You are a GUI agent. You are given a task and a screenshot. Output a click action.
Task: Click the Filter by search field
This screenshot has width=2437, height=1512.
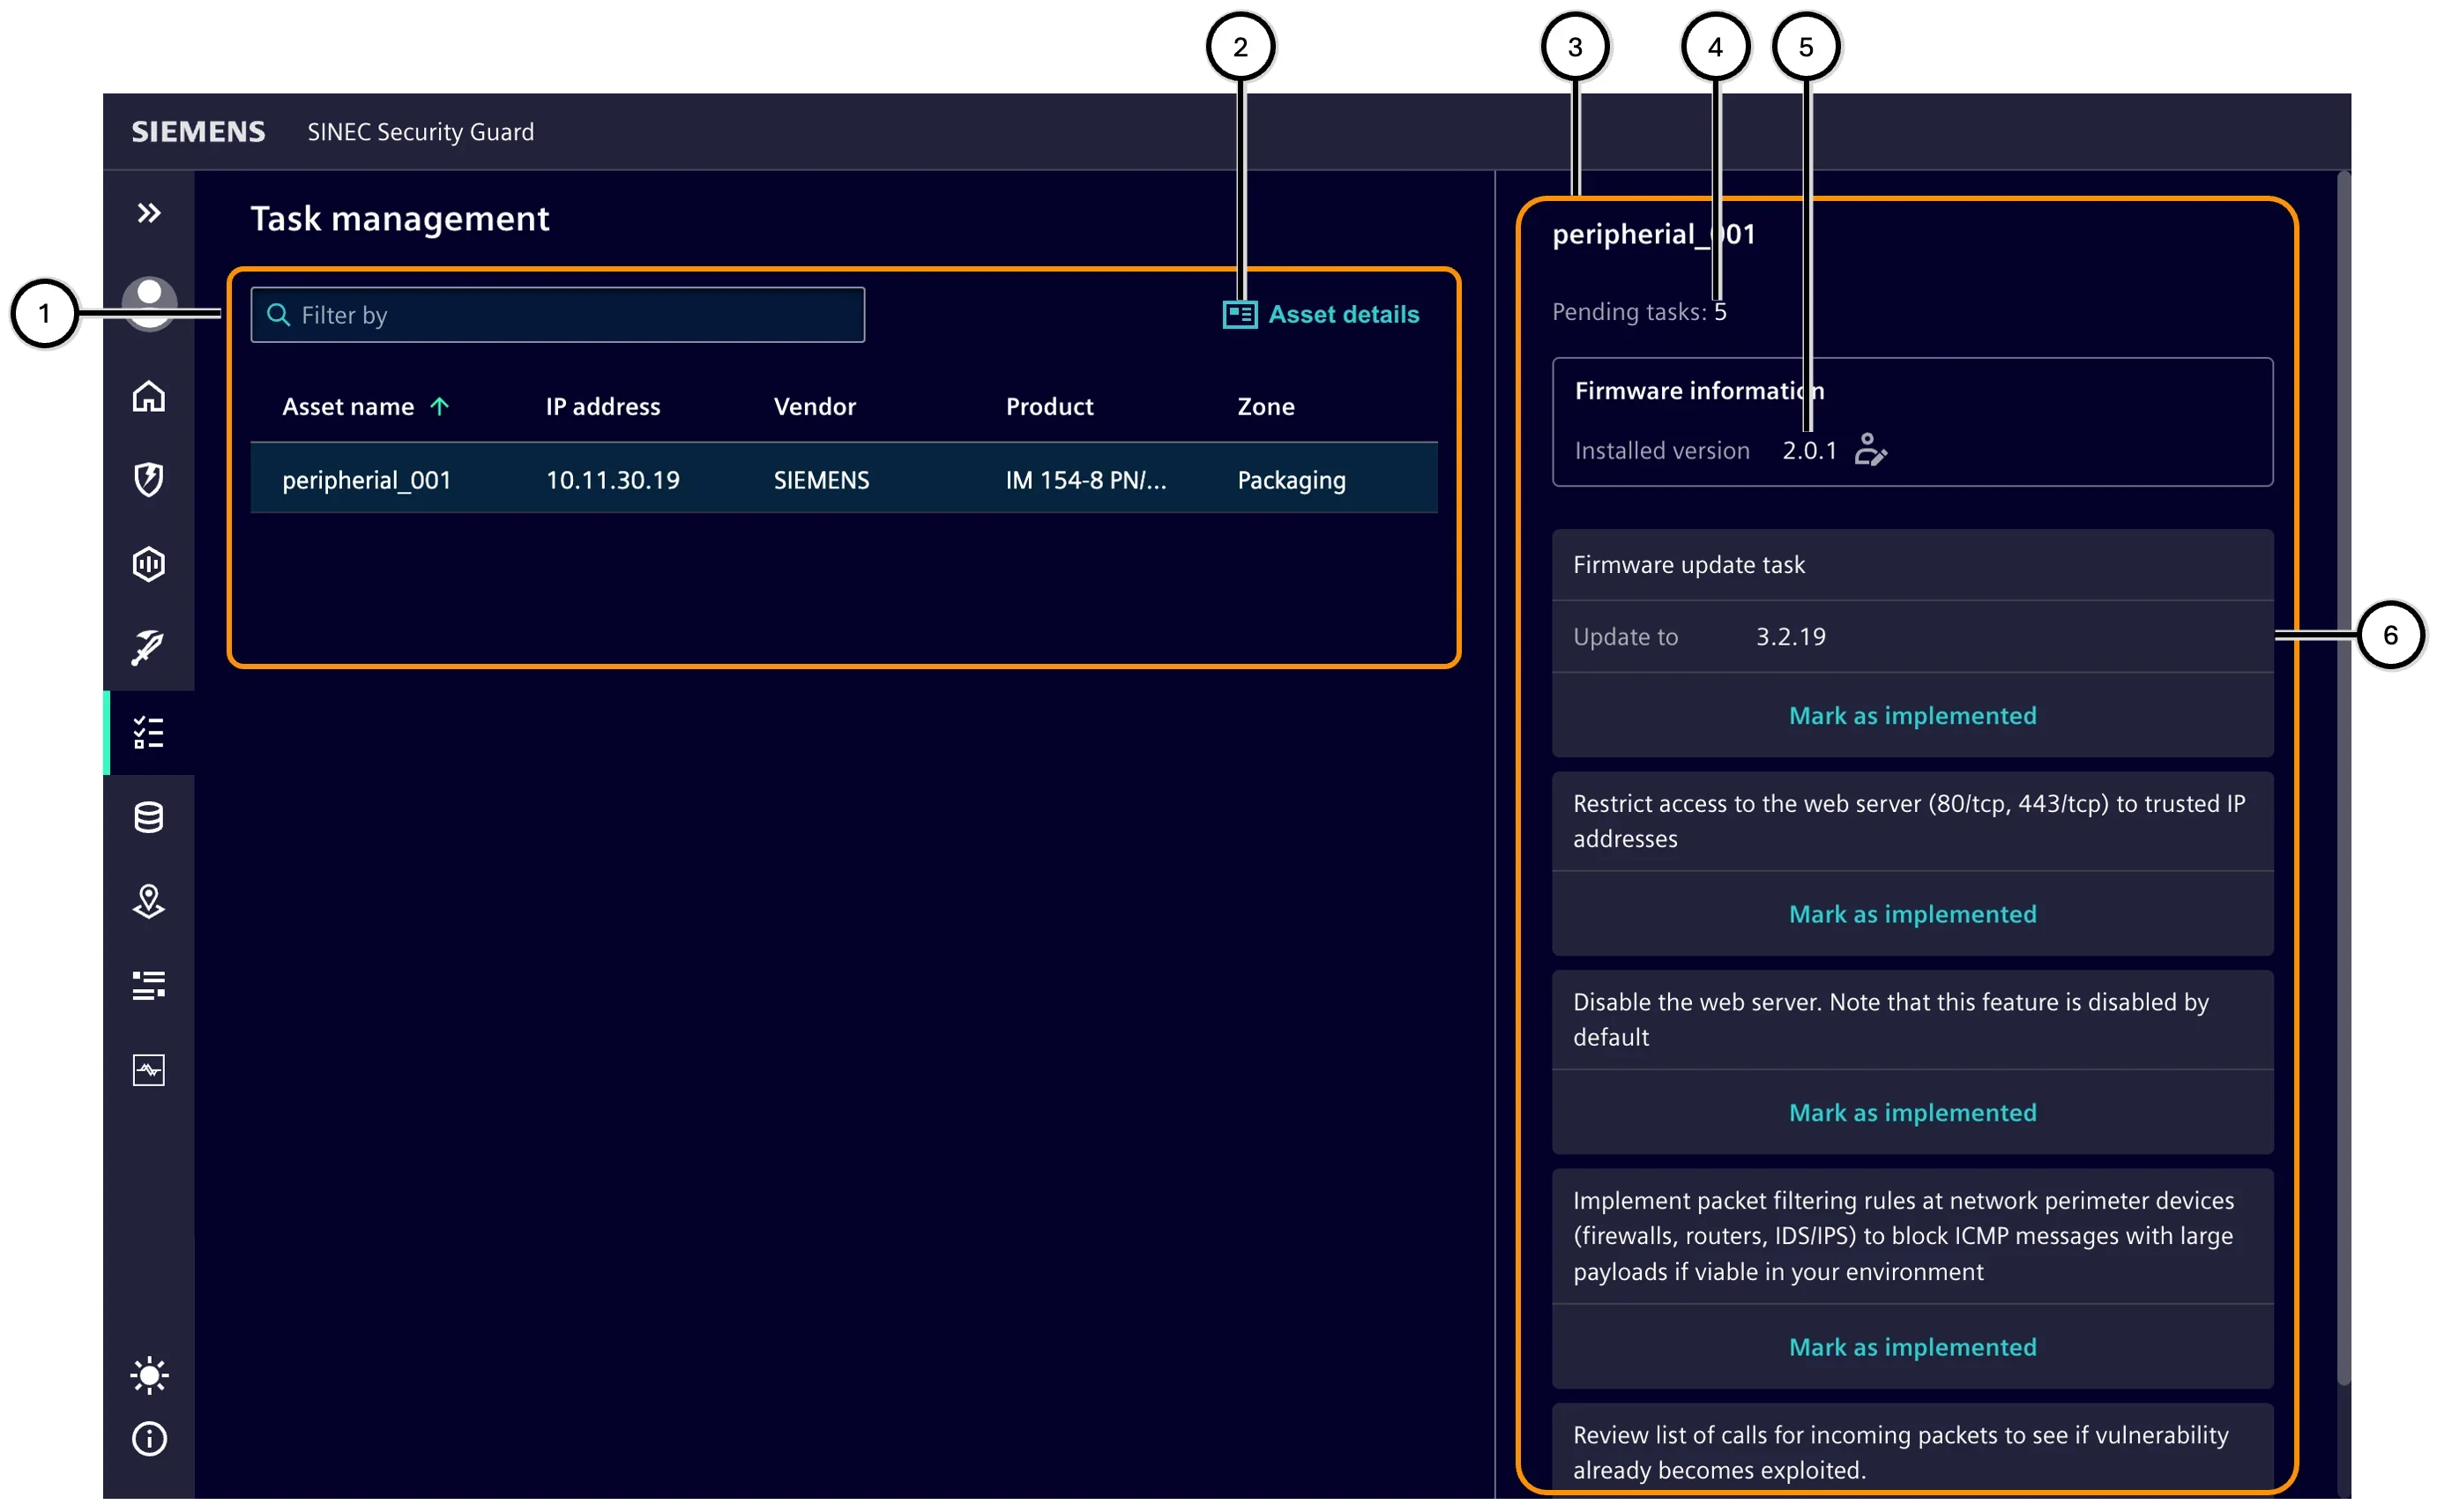[x=557, y=315]
